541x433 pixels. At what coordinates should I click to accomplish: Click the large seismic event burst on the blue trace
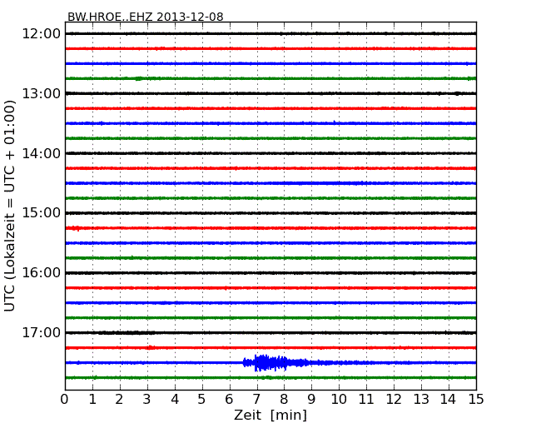276,362
